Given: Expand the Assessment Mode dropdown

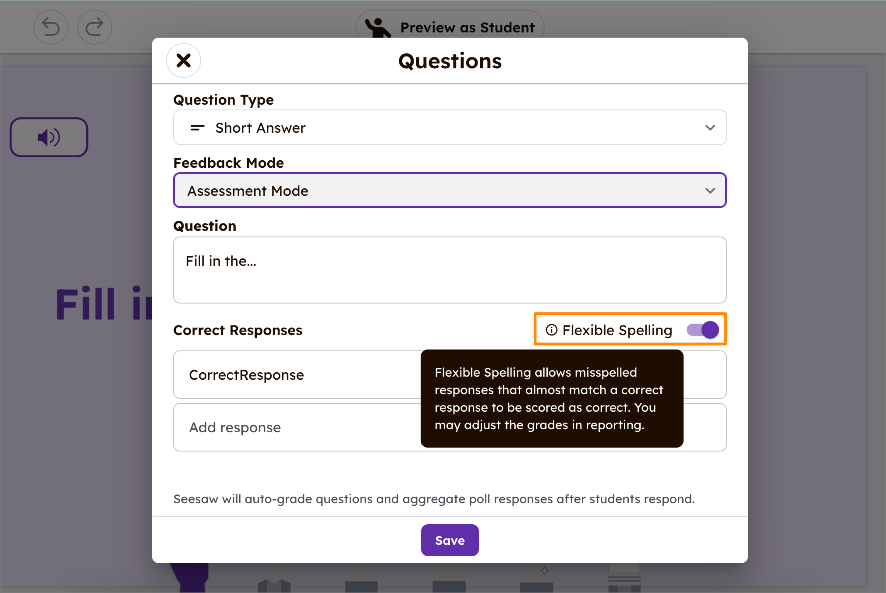Looking at the screenshot, I should pyautogui.click(x=450, y=191).
